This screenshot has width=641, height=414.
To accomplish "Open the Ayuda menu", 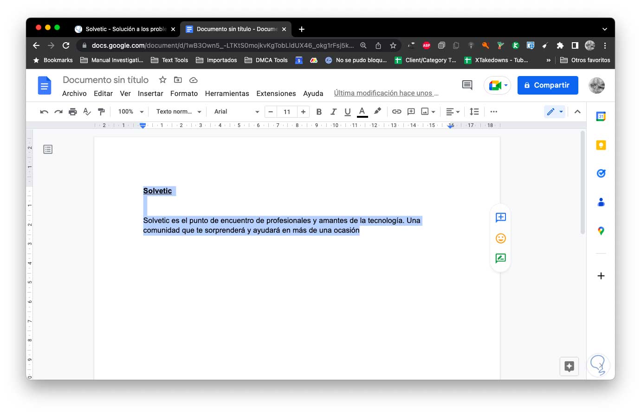I will (313, 94).
